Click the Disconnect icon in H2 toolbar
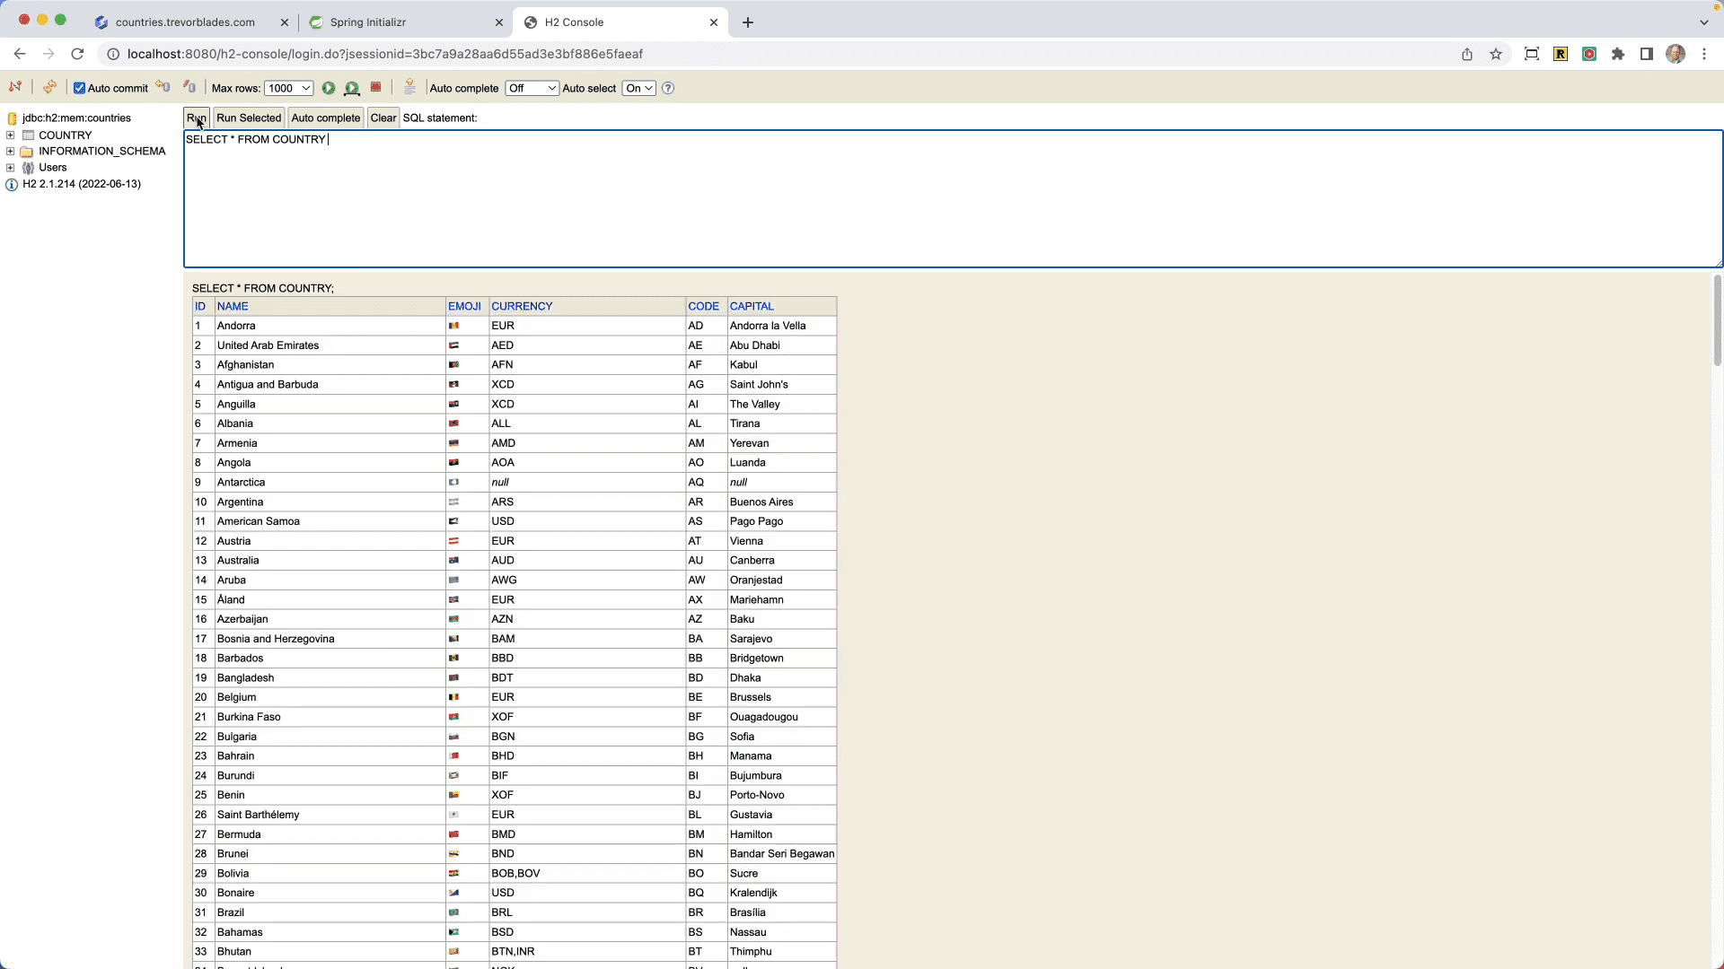Viewport: 1724px width, 969px height. tap(15, 87)
